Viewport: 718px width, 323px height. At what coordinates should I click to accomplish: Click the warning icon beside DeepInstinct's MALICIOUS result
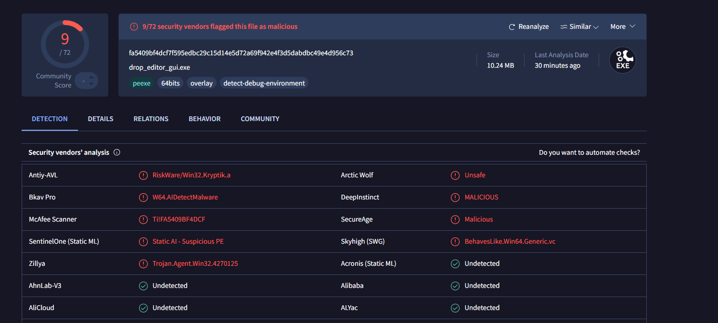(455, 198)
